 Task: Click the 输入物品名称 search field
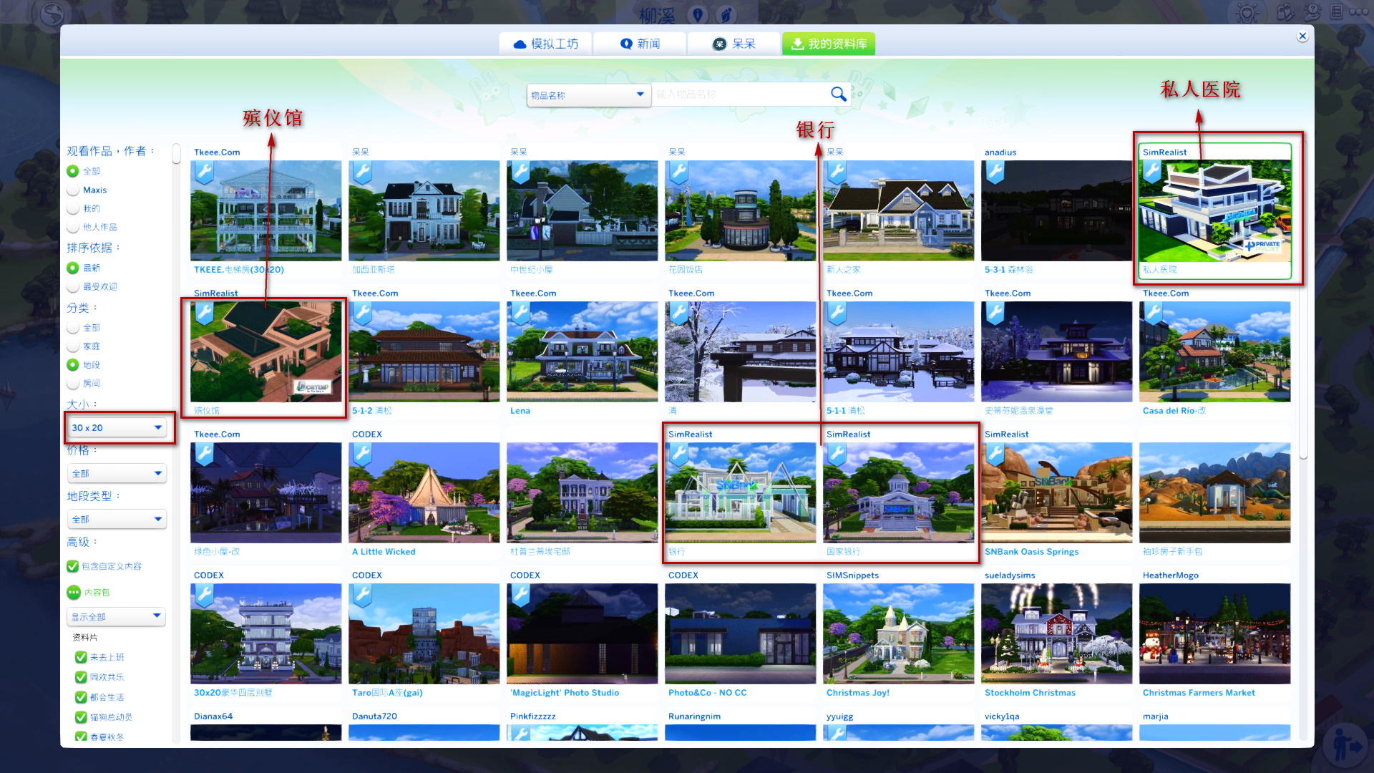(739, 94)
